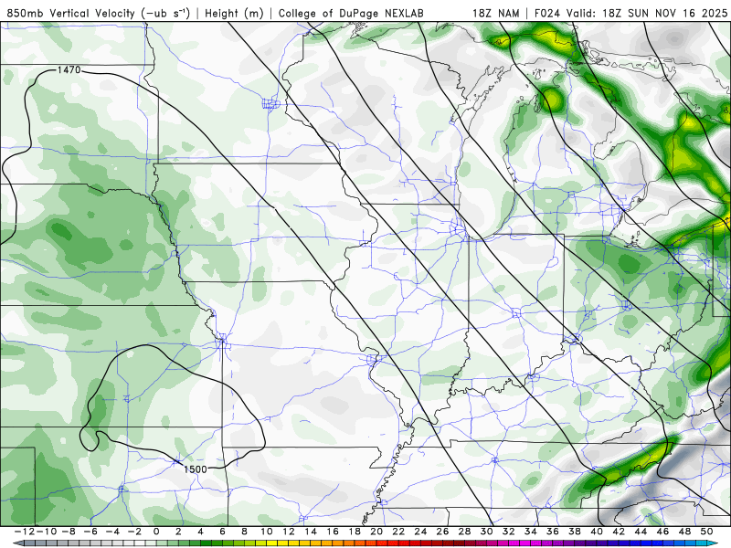731x548 pixels.
Task: Click the -4 value on the color scale
Action: pos(112,532)
